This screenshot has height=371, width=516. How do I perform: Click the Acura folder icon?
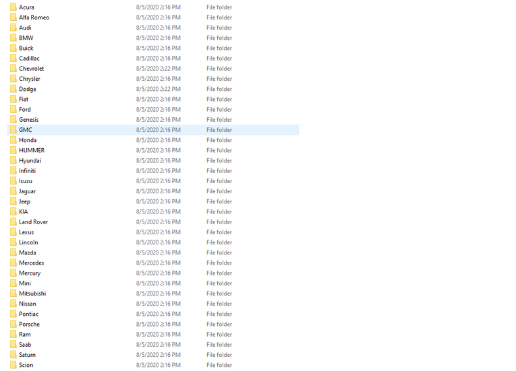coord(13,7)
